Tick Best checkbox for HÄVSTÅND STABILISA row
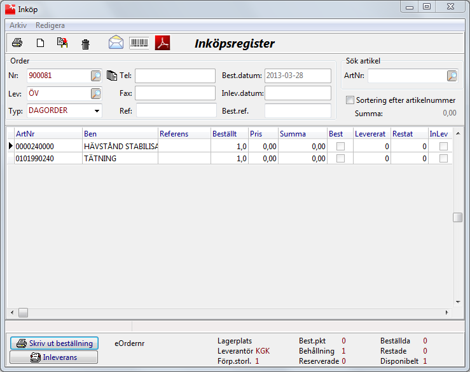The image size is (470, 372). pos(340,147)
